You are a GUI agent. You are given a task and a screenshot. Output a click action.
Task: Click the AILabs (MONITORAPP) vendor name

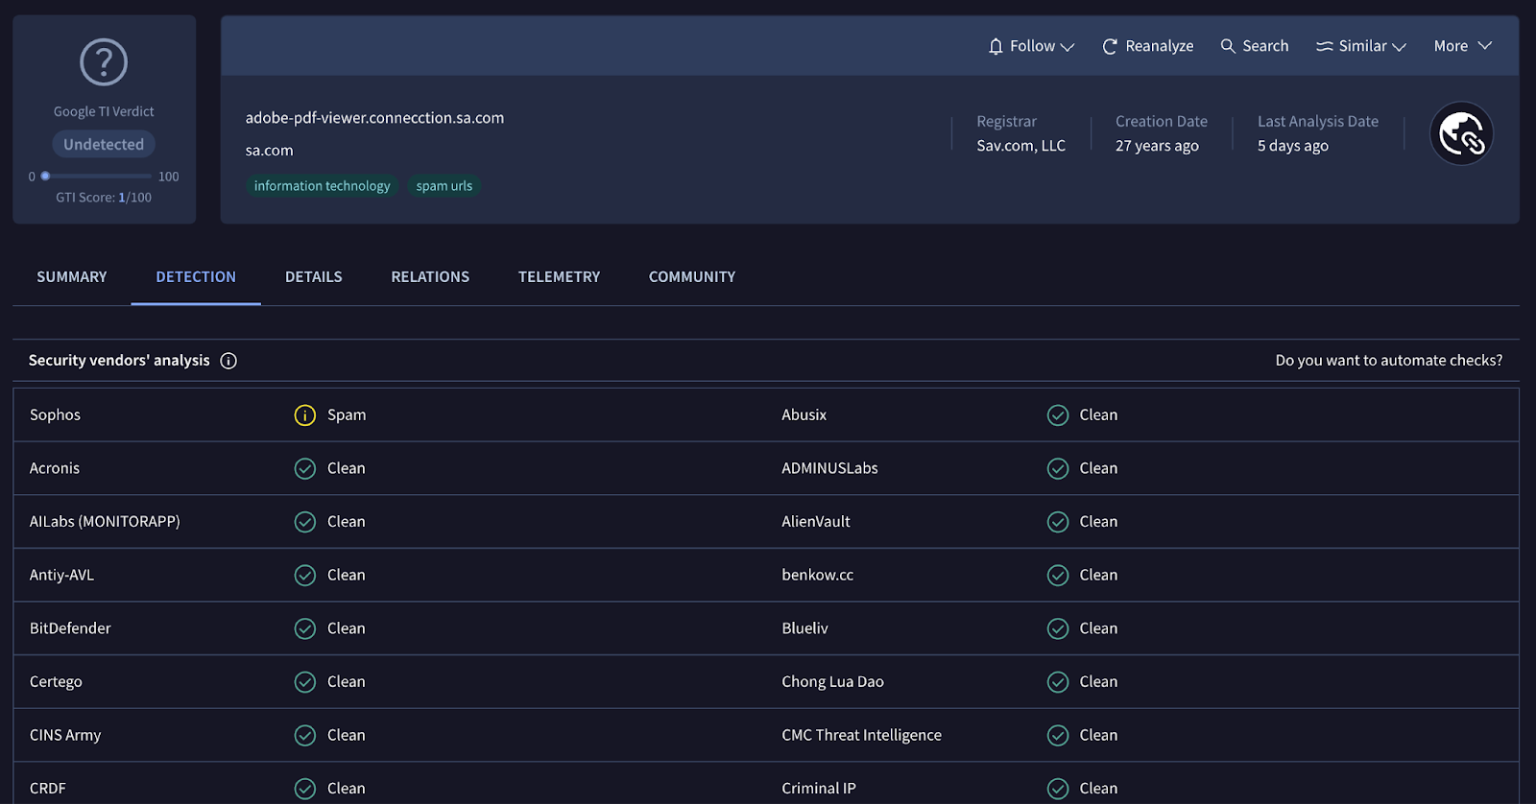click(x=105, y=522)
